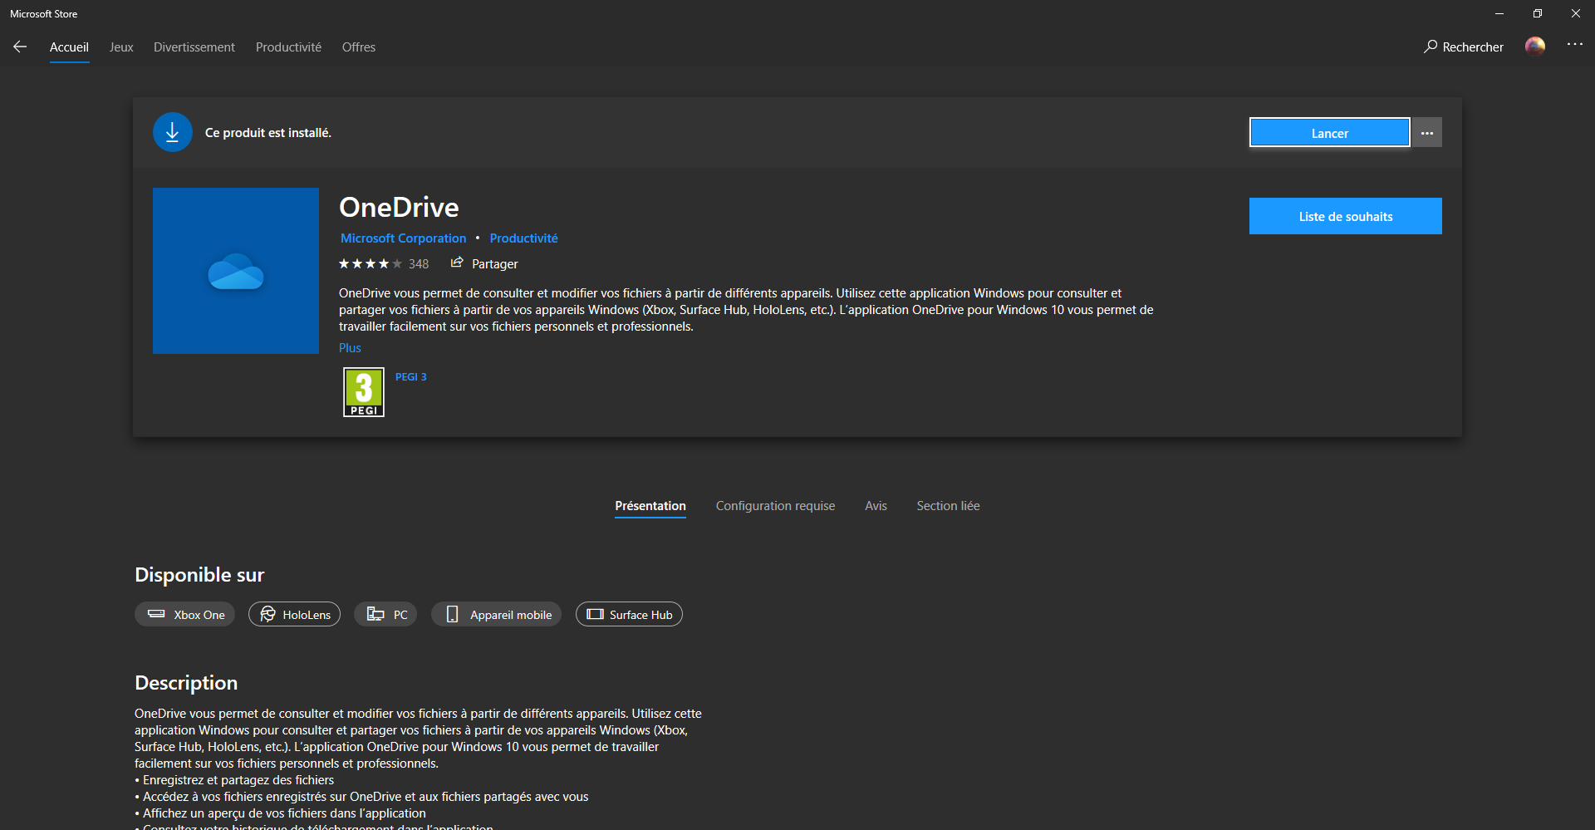Select the Surface Hub device chip
This screenshot has width=1595, height=830.
[x=629, y=615]
